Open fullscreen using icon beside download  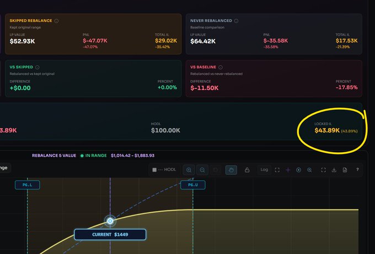pos(323,170)
